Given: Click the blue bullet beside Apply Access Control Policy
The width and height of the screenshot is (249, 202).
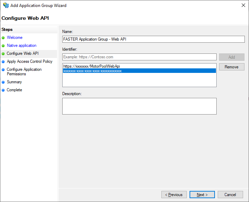Looking at the screenshot, I should pyautogui.click(x=3, y=62).
